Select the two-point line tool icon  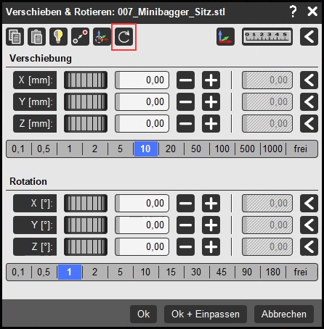(x=80, y=37)
